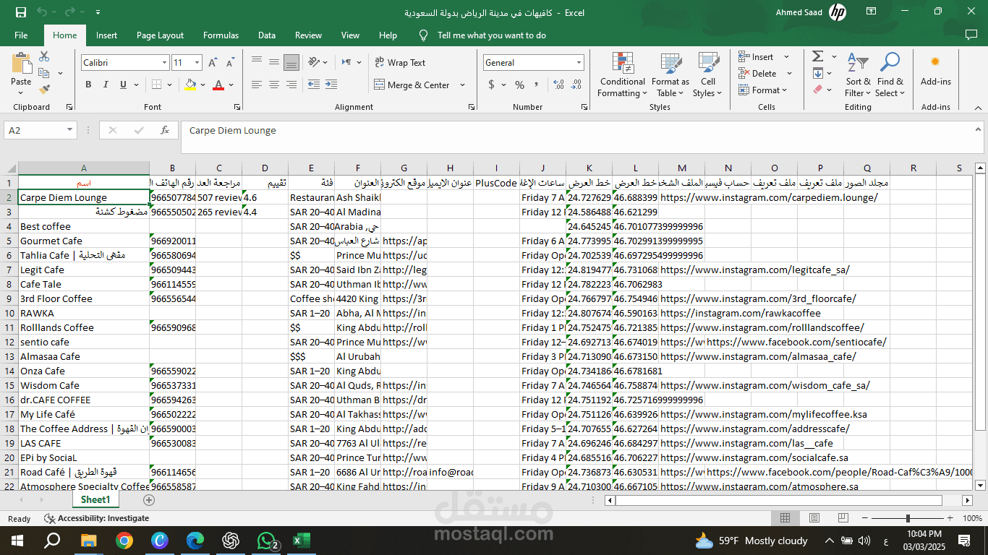Add a new sheet with plus icon

click(x=149, y=499)
